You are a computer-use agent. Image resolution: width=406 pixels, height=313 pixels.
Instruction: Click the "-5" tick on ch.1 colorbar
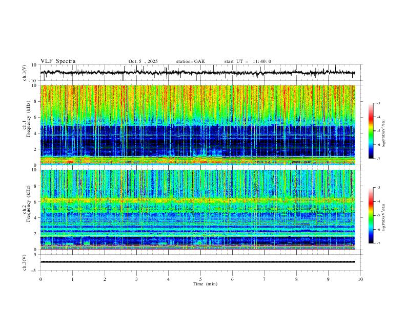pos(378,131)
